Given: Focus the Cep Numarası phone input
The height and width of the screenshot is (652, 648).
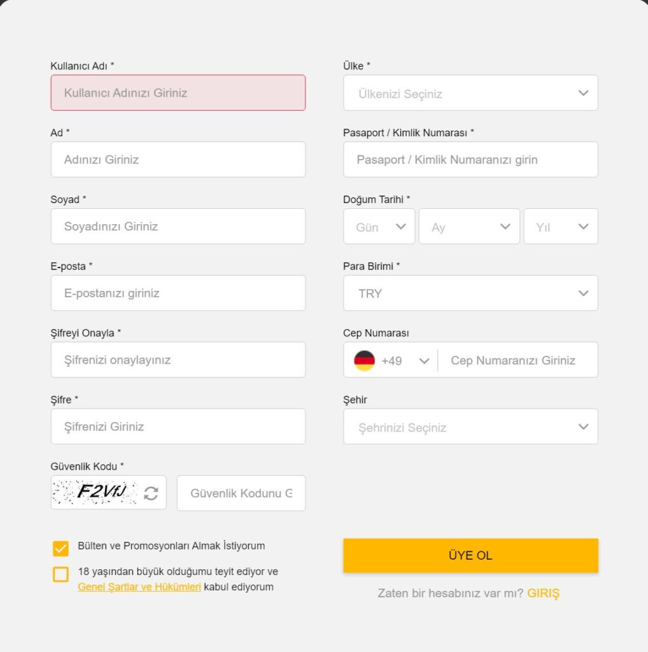Looking at the screenshot, I should click(517, 360).
